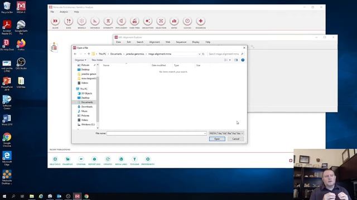
Task: Open Data menu in Alignment Explorer
Action: (x=118, y=42)
